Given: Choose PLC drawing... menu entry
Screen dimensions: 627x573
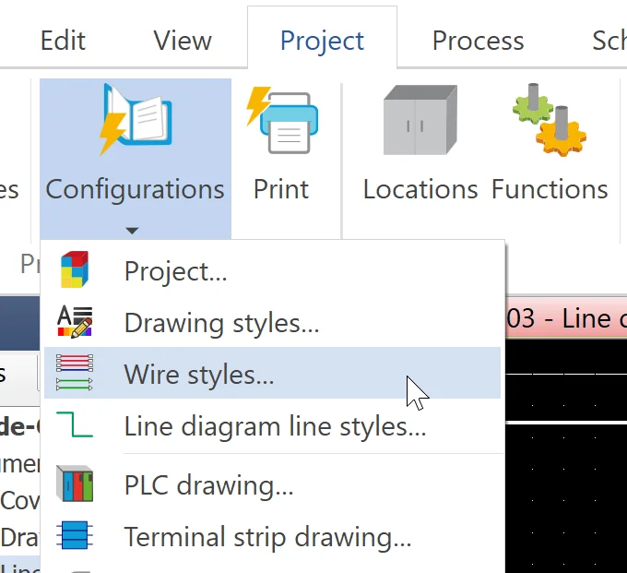Looking at the screenshot, I should click(x=209, y=485).
